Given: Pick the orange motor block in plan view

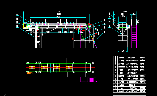Looking at the screenshot, I should (29, 73).
